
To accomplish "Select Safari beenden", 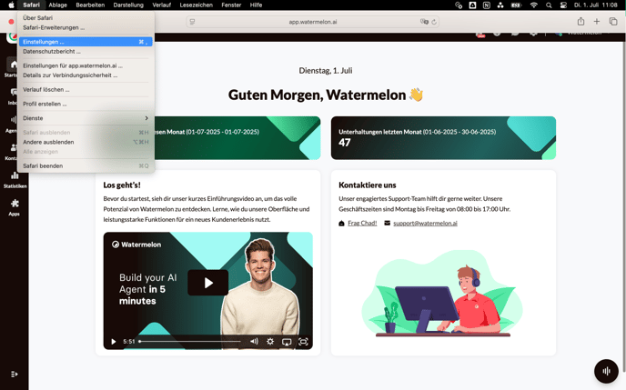I will click(86, 165).
